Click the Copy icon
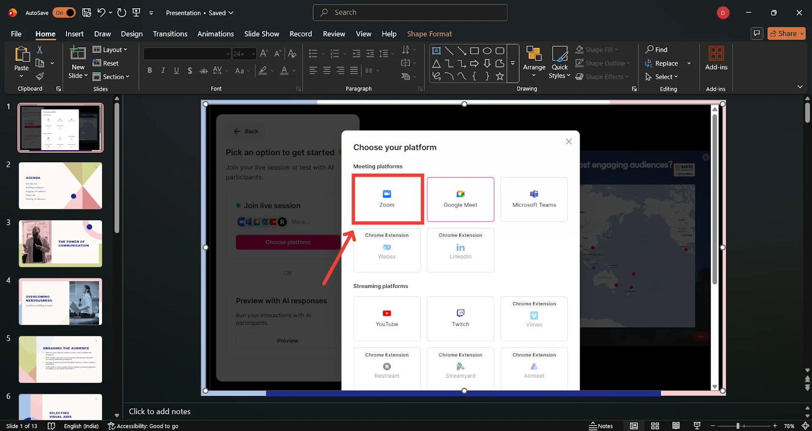This screenshot has width=812, height=431. coord(40,63)
